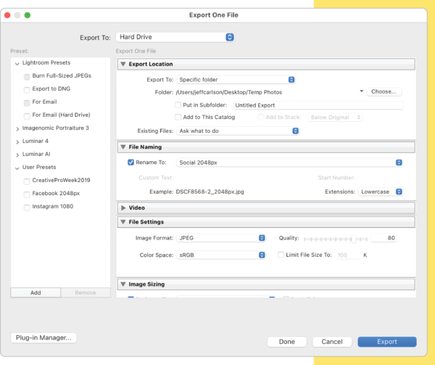Select the Export to DNG preset label
Viewport: 435px width, 365px height.
coord(51,89)
